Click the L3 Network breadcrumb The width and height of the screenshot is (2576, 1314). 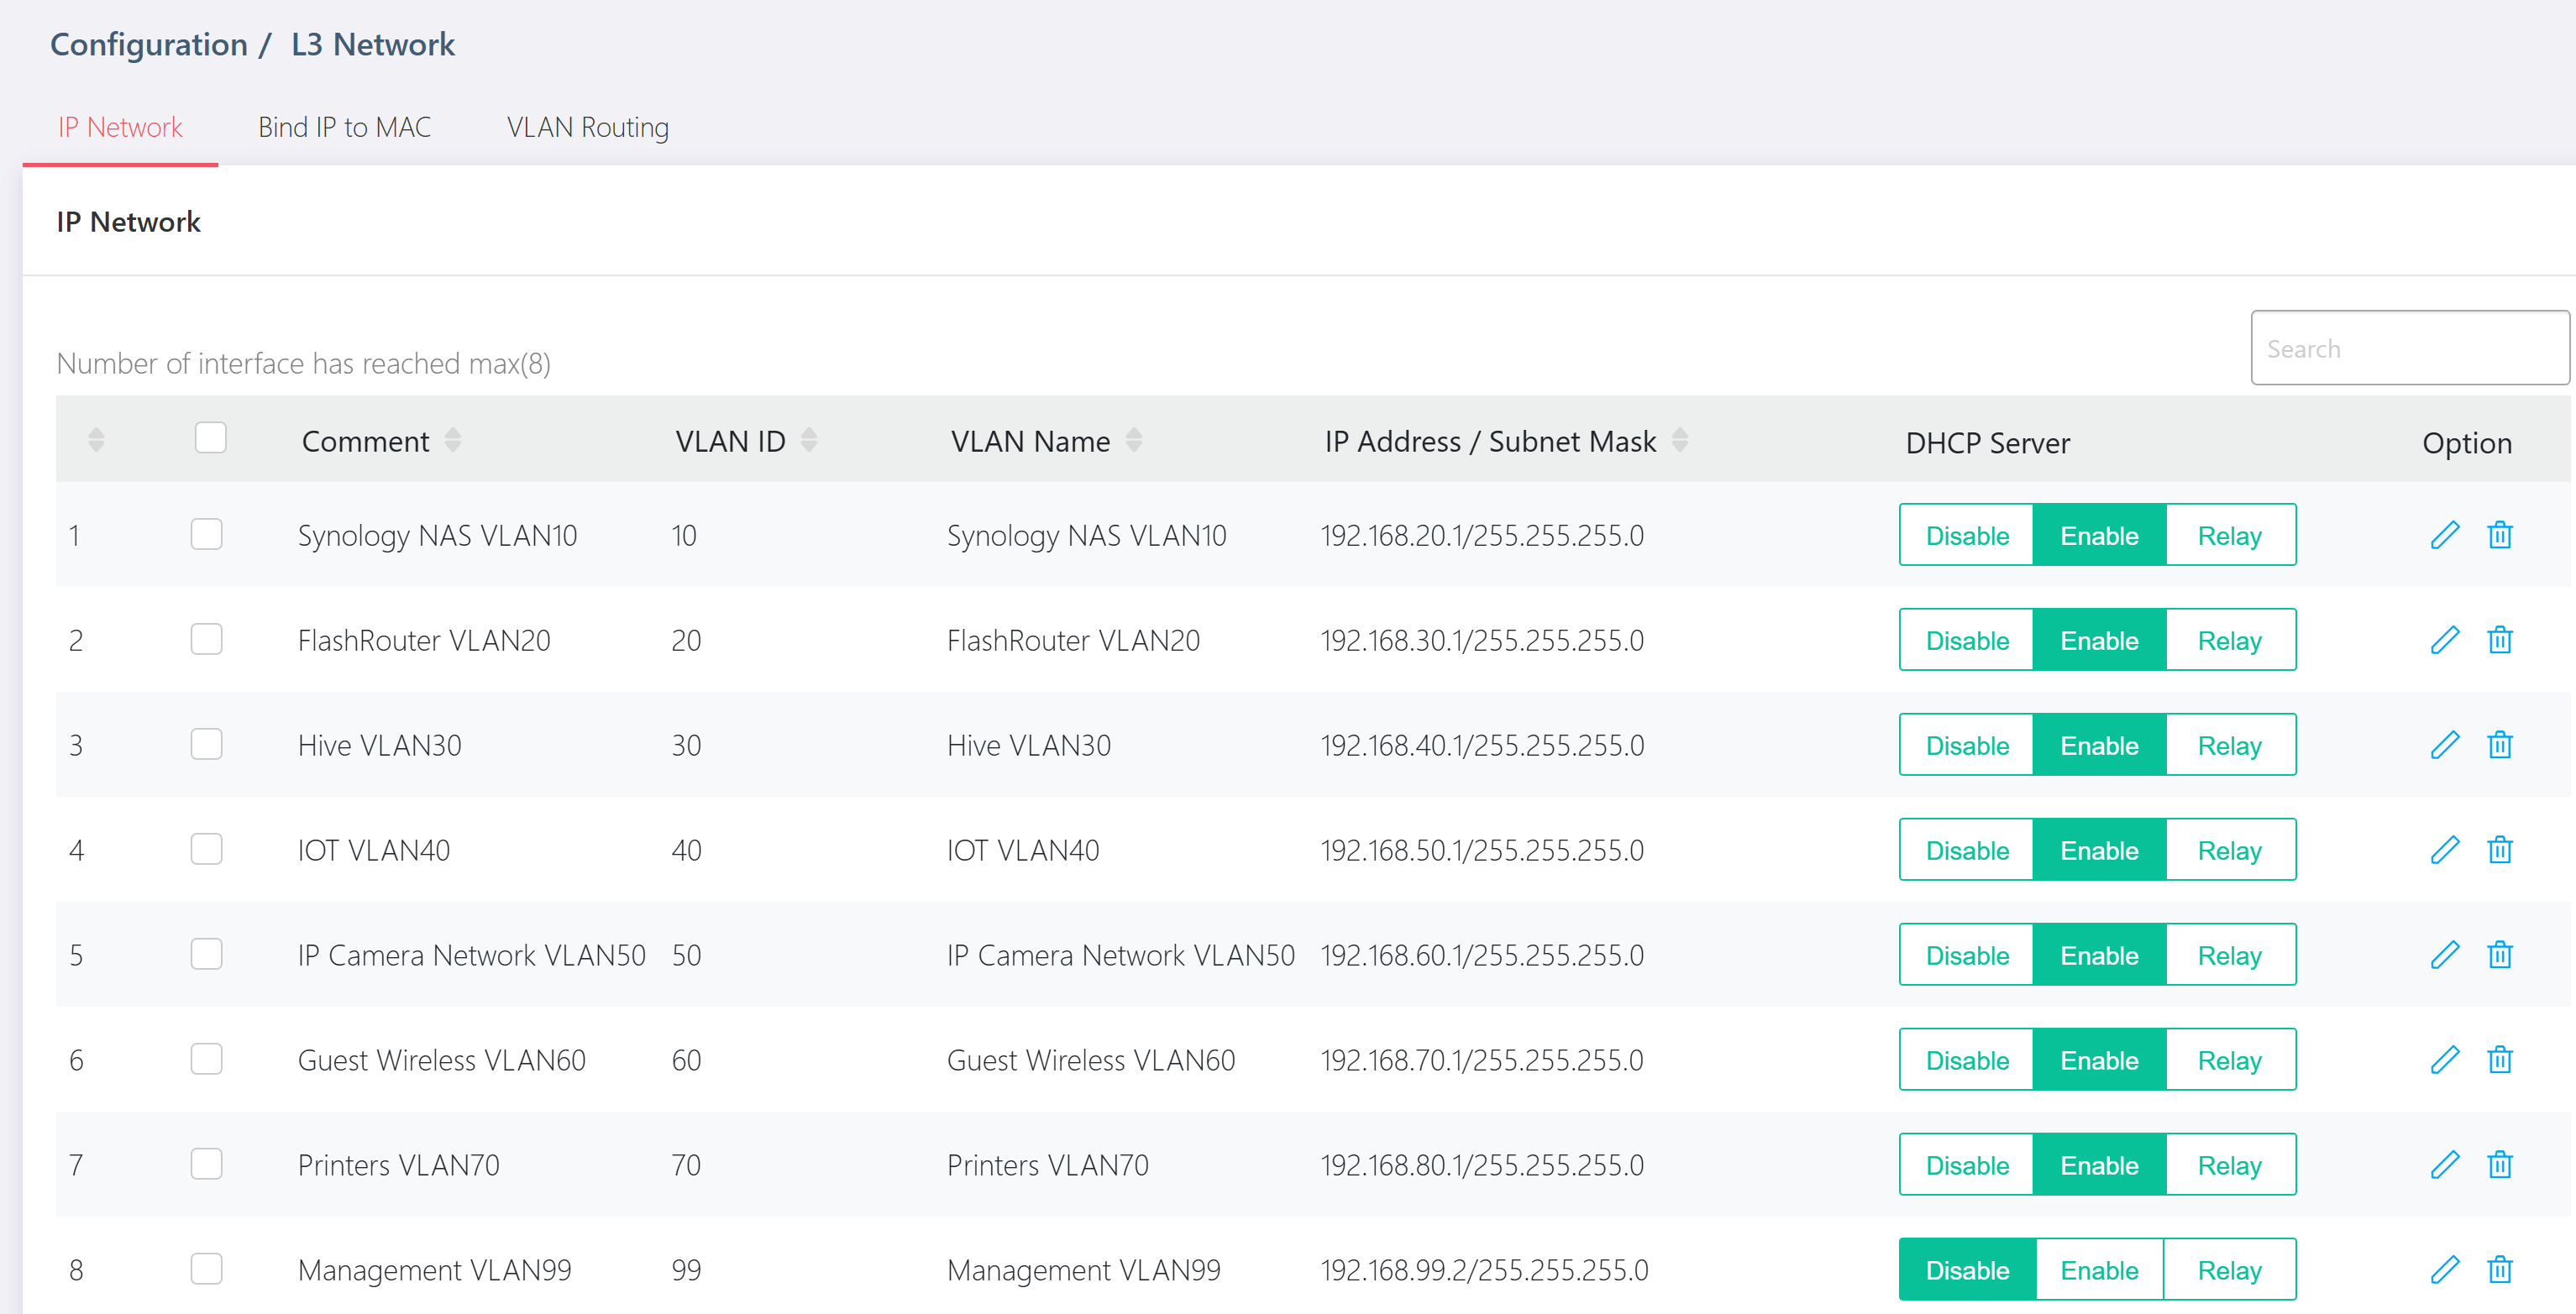[x=373, y=44]
